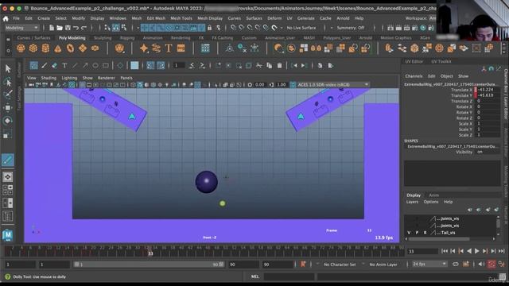Click the current frame field showing 33
Image resolution: width=509 pixels, height=286 pixels.
pyautogui.click(x=423, y=251)
